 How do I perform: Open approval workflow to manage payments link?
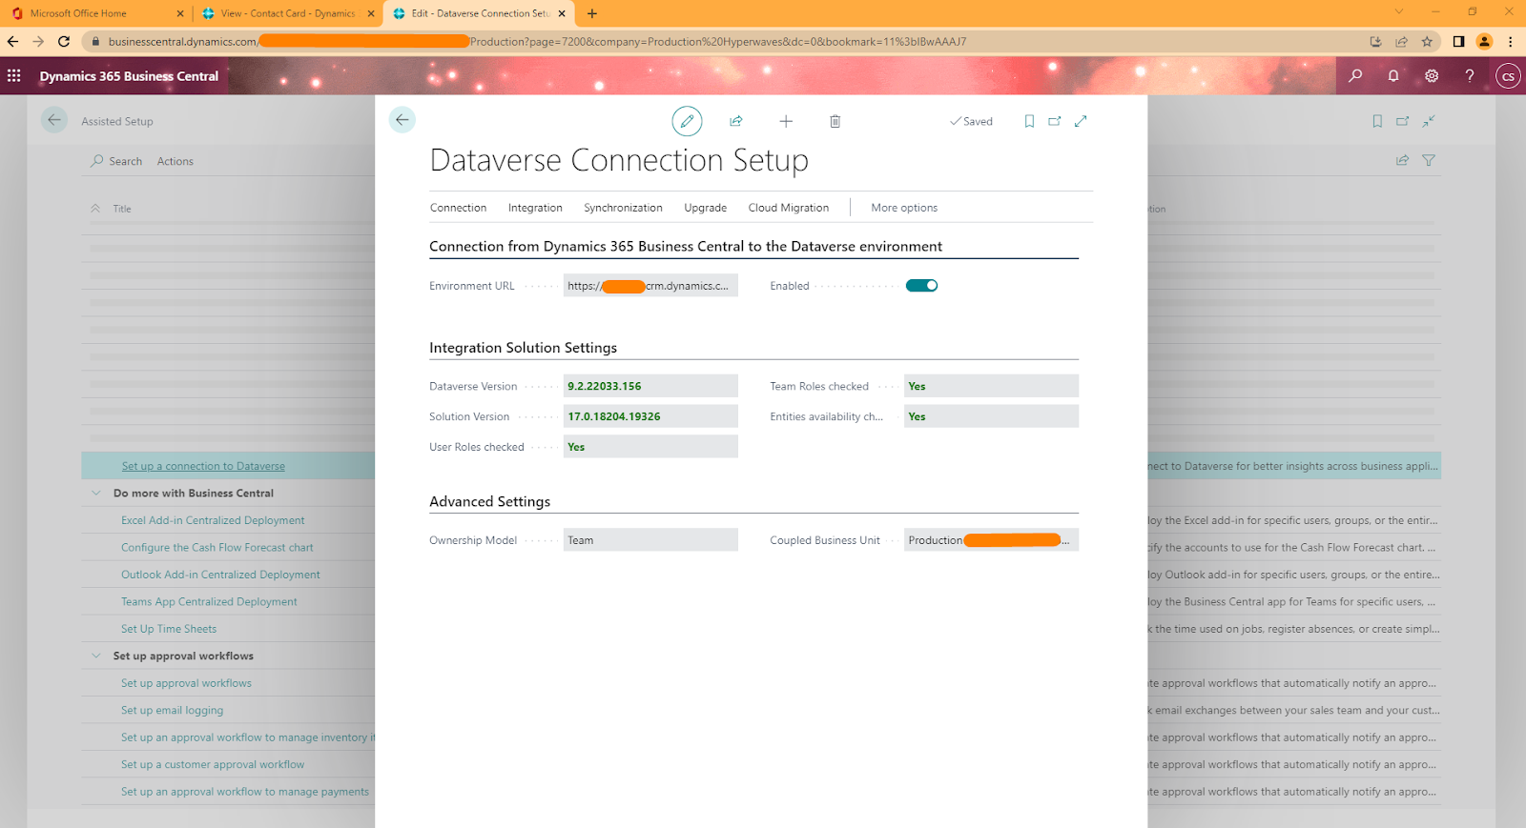tap(245, 791)
